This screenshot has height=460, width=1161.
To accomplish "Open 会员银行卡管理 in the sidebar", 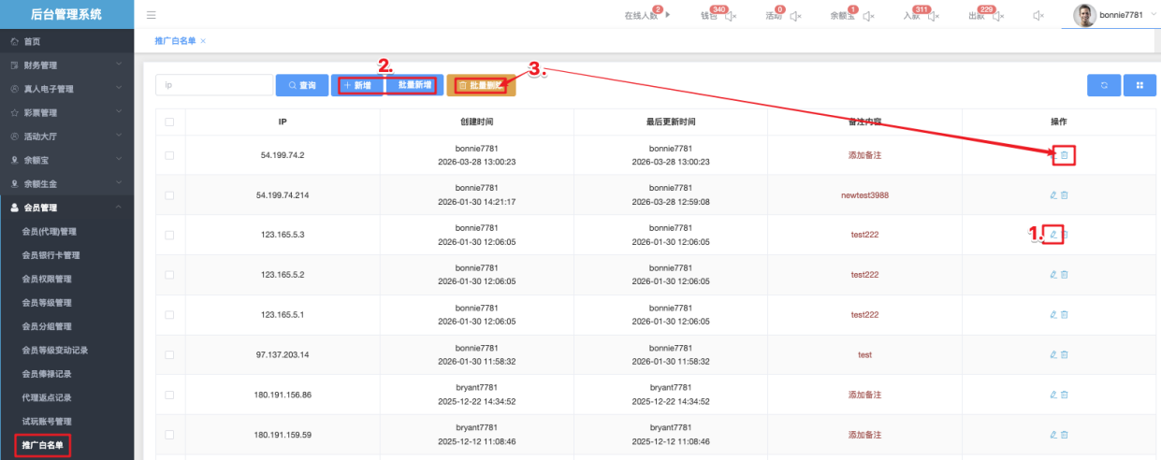I will point(64,255).
